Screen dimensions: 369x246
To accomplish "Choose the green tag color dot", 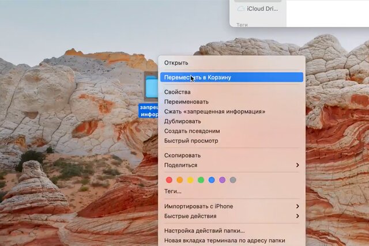I will pyautogui.click(x=201, y=180).
